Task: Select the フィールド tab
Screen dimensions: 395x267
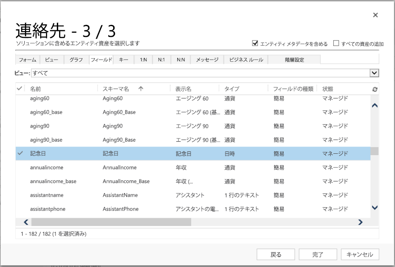Action: point(101,60)
